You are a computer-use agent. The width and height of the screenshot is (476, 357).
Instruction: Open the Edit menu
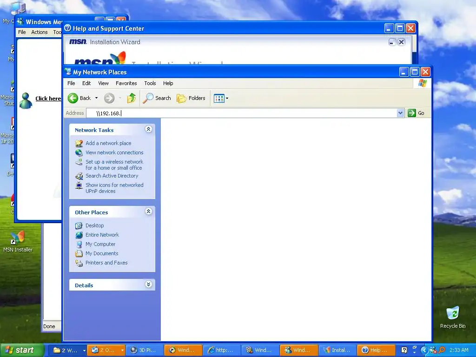[86, 83]
